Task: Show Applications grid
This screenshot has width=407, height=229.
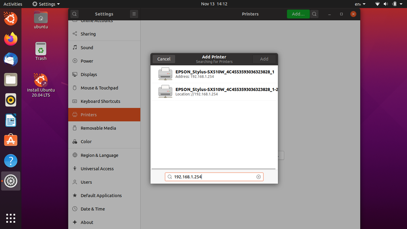Action: point(11,218)
